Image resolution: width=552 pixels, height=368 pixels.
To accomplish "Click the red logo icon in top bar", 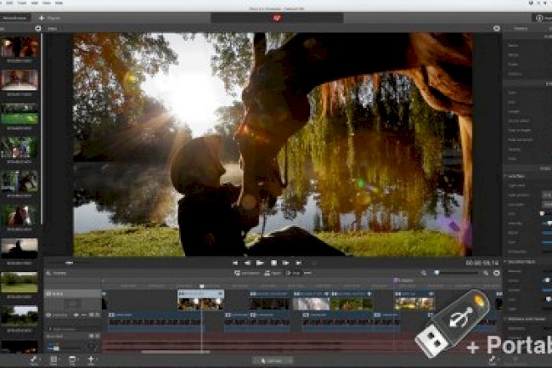I will click(277, 18).
